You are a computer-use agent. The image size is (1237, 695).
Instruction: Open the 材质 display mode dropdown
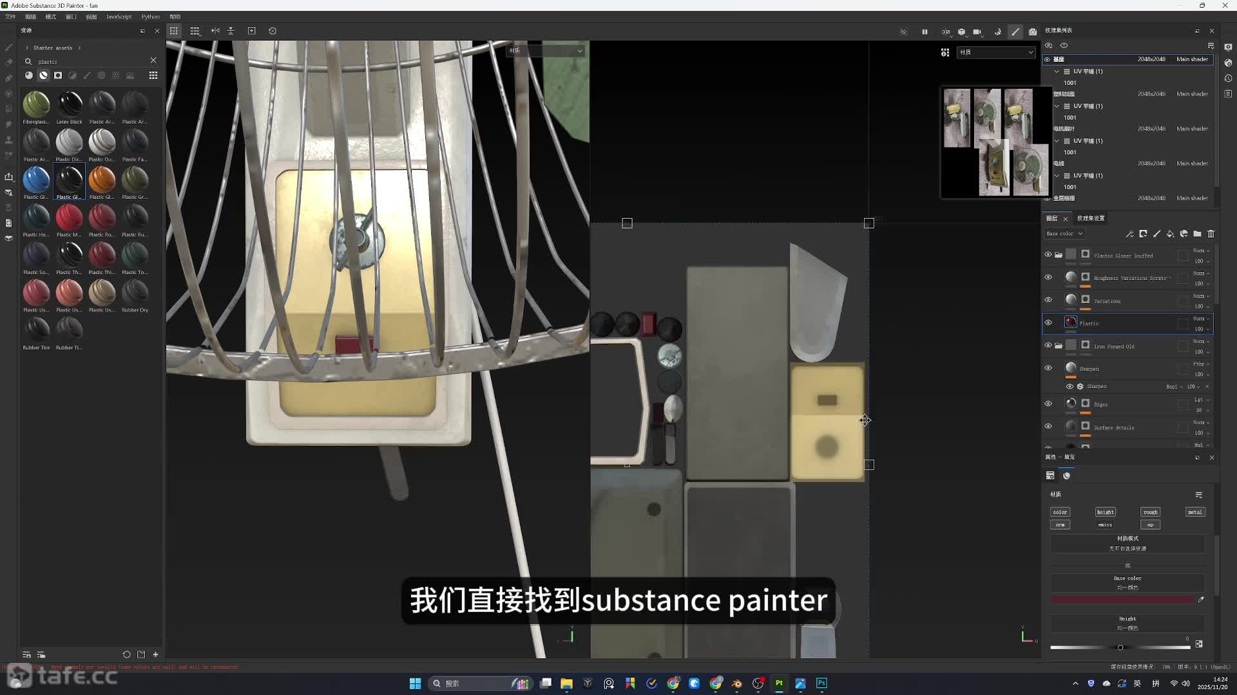pyautogui.click(x=995, y=52)
